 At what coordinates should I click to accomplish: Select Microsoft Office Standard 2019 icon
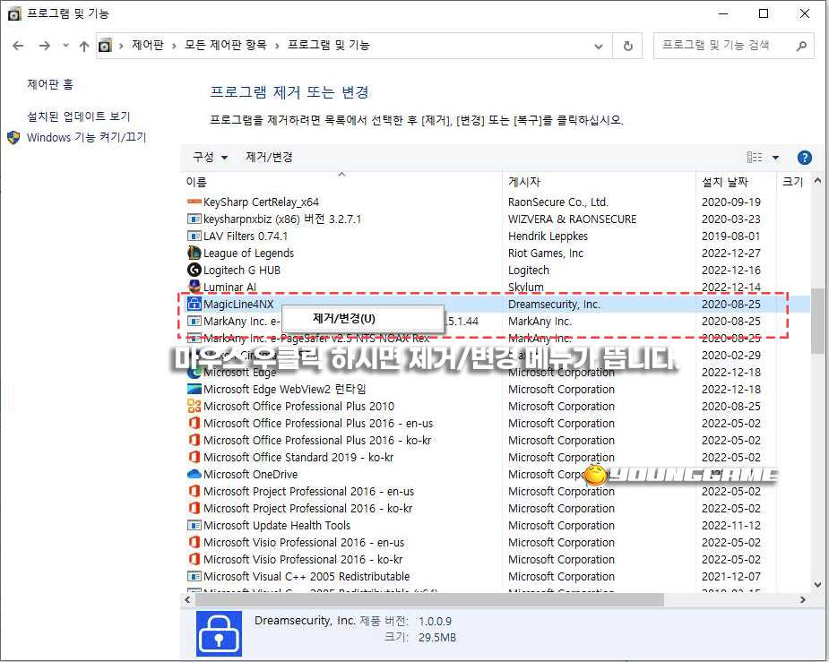coord(194,457)
